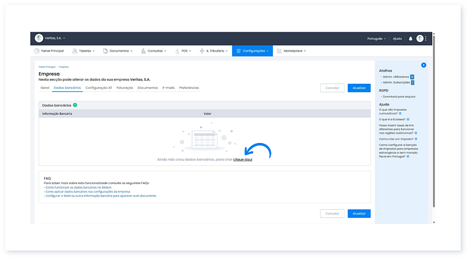Click the POS icon in the navbar
Viewport: 469px width, 259px height.
(177, 51)
